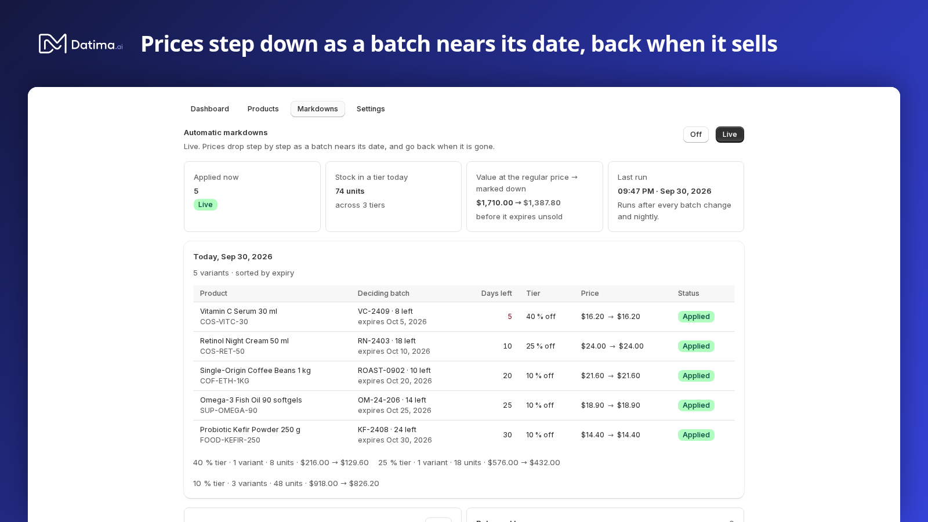Click the Last run 09:47 PM timestamp
Viewport: 928px width, 522px height.
pos(665,191)
